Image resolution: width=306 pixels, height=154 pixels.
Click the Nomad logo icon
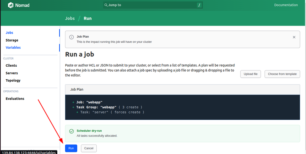click(11, 5)
